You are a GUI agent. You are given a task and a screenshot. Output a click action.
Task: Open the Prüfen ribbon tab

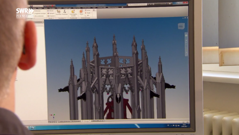(40, 8)
